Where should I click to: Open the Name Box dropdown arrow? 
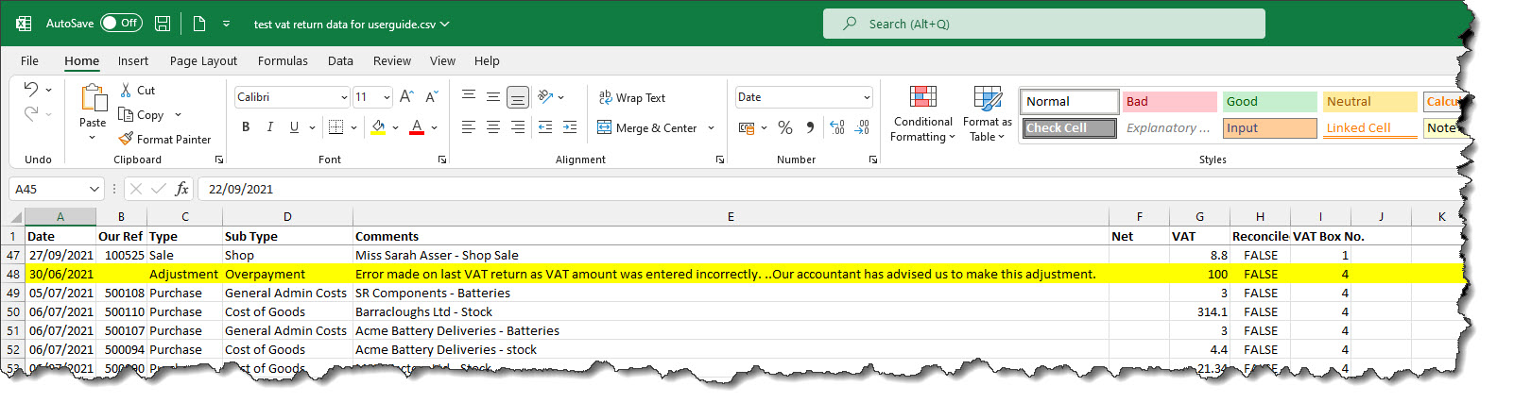point(94,189)
